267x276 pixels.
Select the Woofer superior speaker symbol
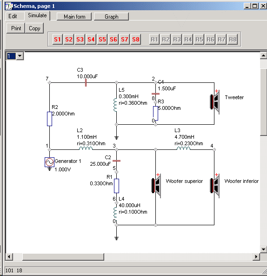click(x=156, y=186)
